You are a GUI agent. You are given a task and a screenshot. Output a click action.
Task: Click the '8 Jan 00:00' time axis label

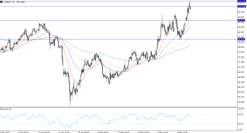(x=23, y=132)
